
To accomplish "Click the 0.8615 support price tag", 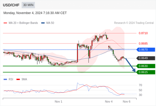I will [x=146, y=72].
